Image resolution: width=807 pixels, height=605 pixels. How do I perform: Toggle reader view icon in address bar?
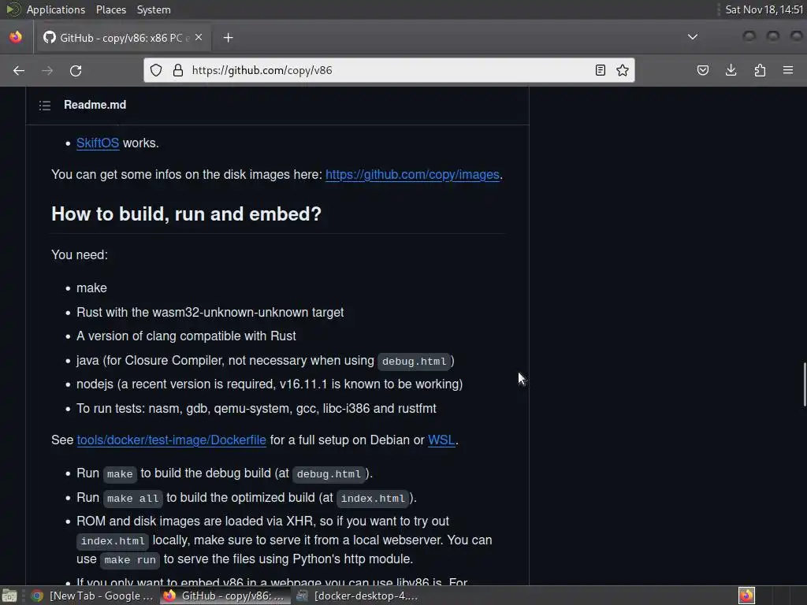(600, 70)
